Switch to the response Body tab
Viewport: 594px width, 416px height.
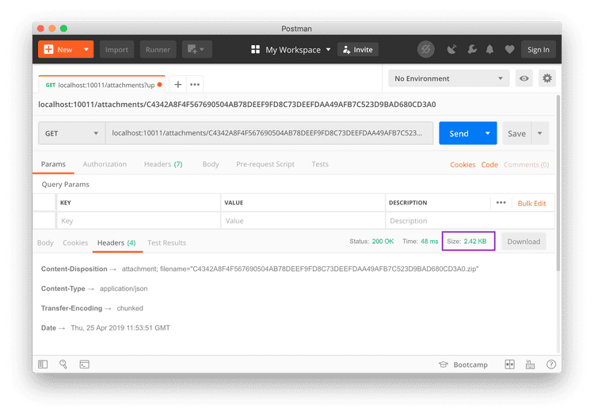[x=45, y=242]
